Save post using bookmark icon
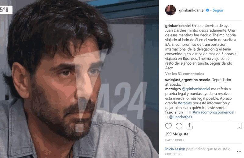The image size is (244, 158). click(239, 126)
